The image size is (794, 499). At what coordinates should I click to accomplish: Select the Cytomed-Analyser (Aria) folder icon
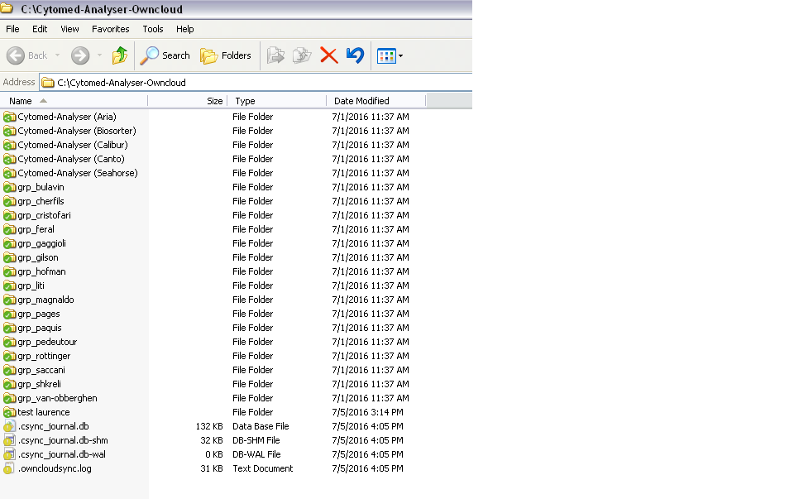pos(10,117)
